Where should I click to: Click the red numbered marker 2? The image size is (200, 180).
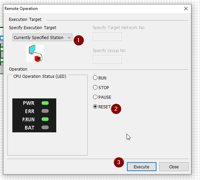pos(116,109)
